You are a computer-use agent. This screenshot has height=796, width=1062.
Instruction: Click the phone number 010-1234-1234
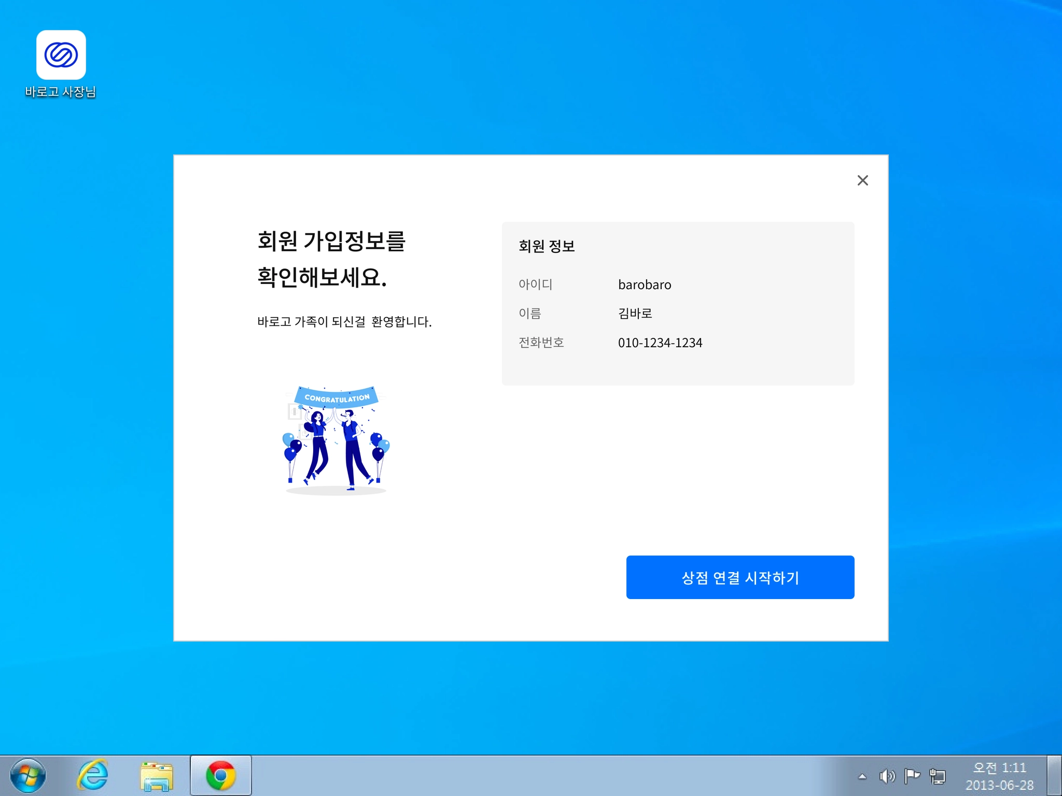(660, 343)
